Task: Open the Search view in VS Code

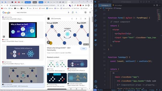Action: [x=96, y=11]
